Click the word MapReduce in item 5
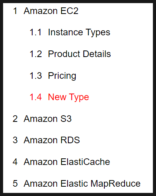Viewport: 156px width, 196px height. (116, 184)
